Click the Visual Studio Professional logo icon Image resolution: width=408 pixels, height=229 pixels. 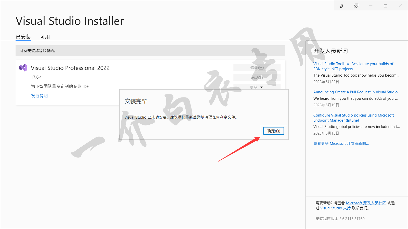23,68
